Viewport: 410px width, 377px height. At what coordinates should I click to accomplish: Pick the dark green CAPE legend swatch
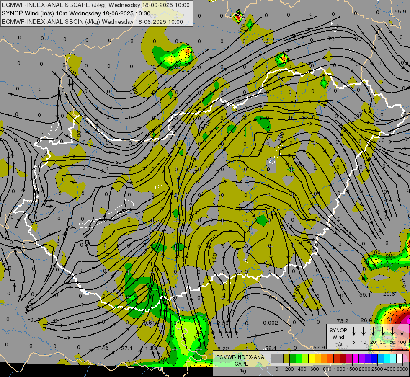point(293,358)
